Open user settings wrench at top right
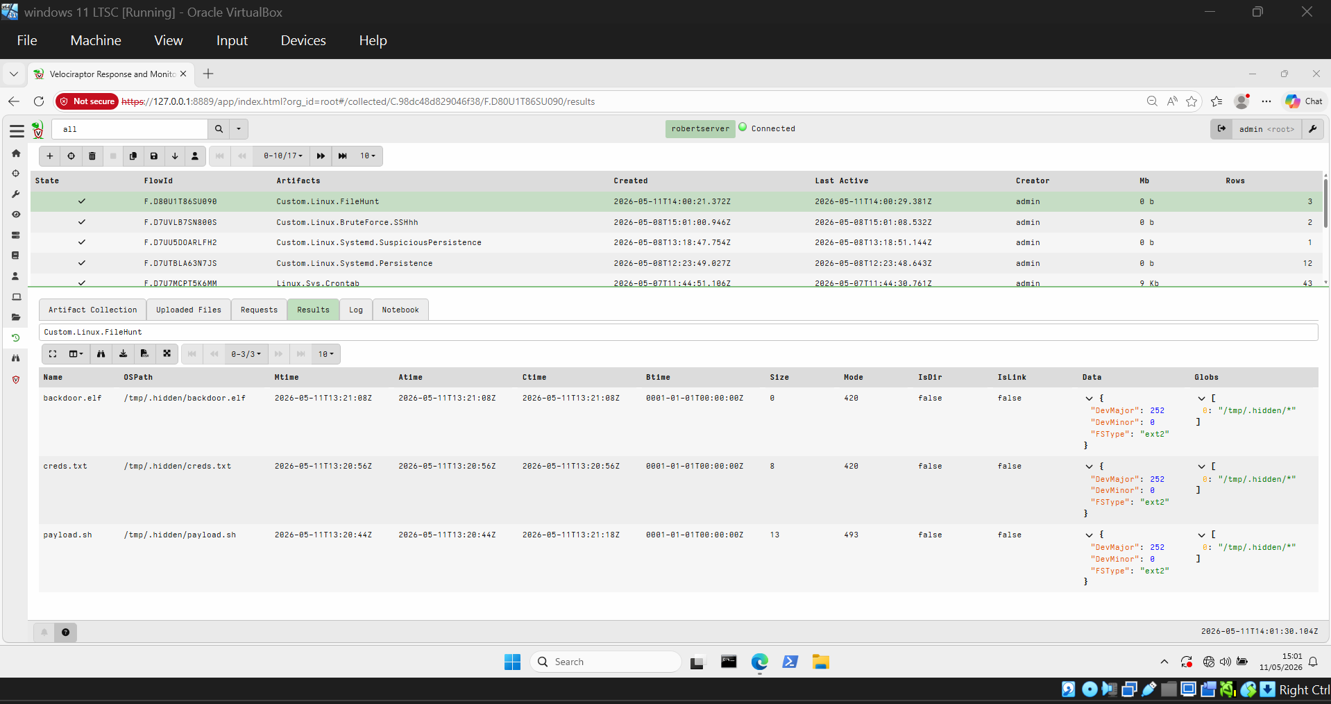Screen dimensions: 1331x704 point(1312,129)
